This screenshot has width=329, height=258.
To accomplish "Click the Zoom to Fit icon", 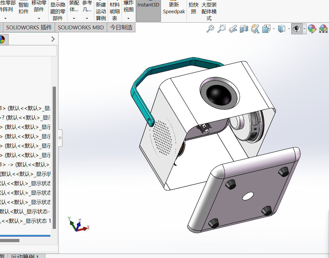I will point(210,29).
